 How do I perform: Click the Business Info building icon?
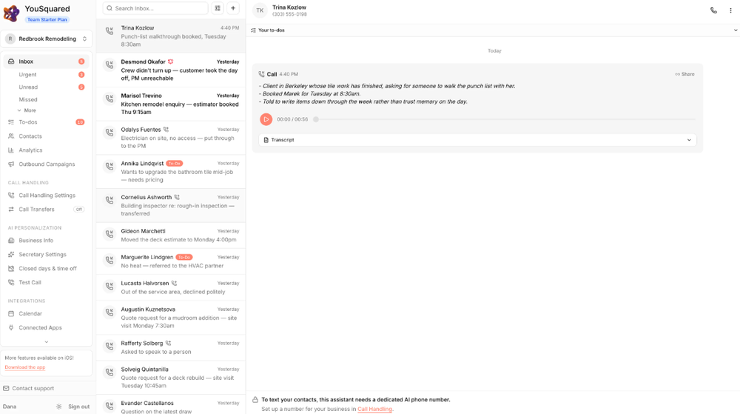pyautogui.click(x=11, y=240)
